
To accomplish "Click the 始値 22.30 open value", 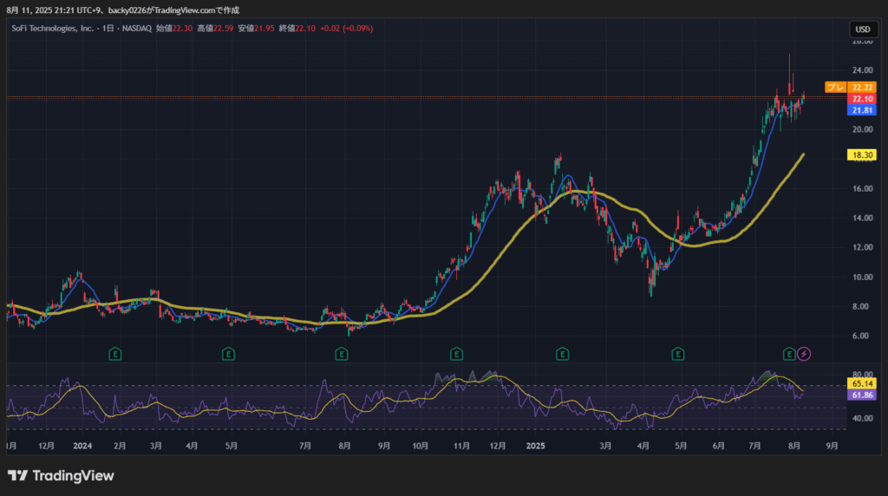I will click(x=174, y=29).
